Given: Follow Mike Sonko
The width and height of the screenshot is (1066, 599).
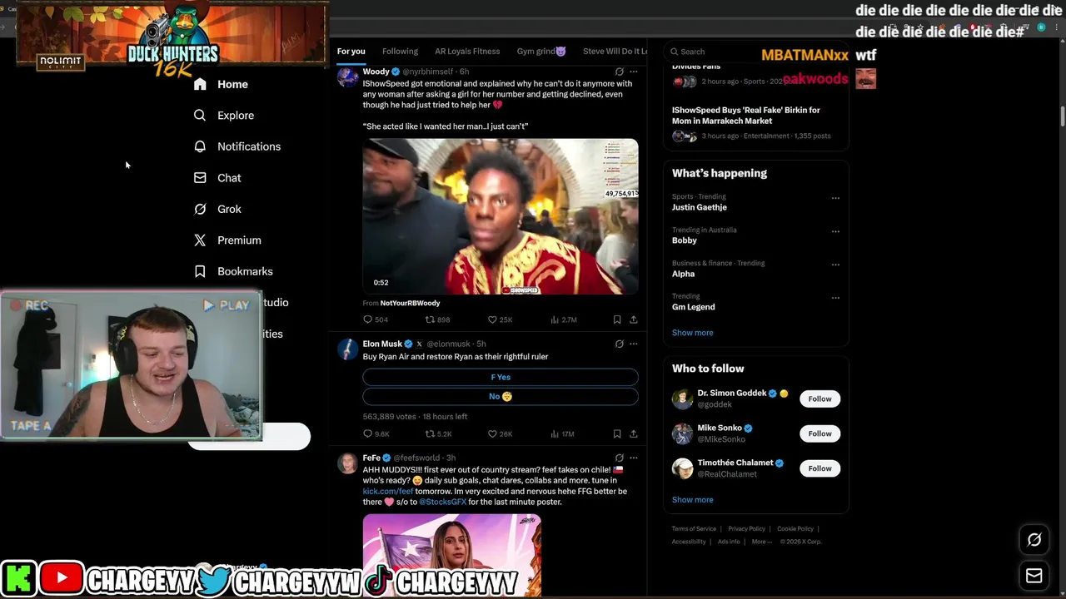Looking at the screenshot, I should click(819, 433).
